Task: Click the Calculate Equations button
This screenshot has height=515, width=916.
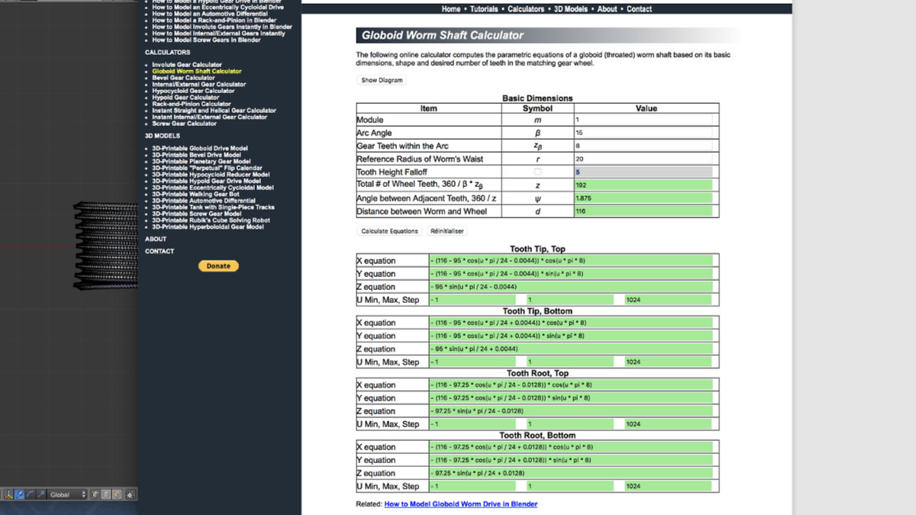Action: pyautogui.click(x=389, y=231)
